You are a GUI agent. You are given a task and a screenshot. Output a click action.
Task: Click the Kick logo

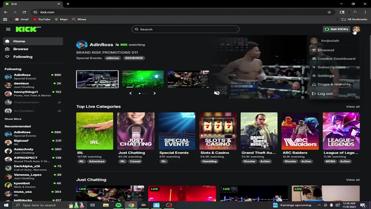[x=28, y=29]
